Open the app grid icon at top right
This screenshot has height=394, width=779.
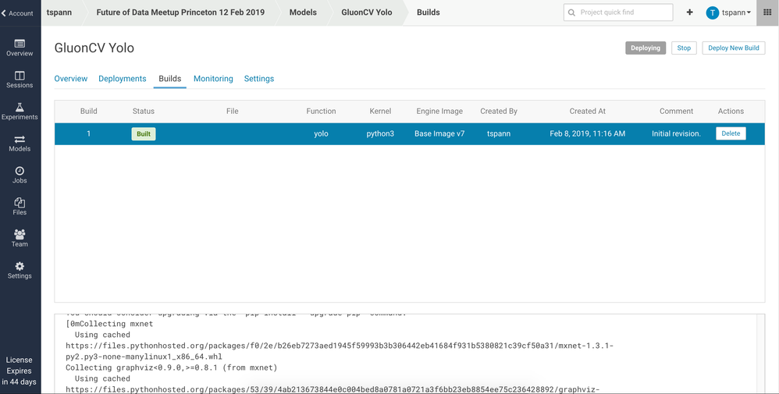[x=767, y=12]
